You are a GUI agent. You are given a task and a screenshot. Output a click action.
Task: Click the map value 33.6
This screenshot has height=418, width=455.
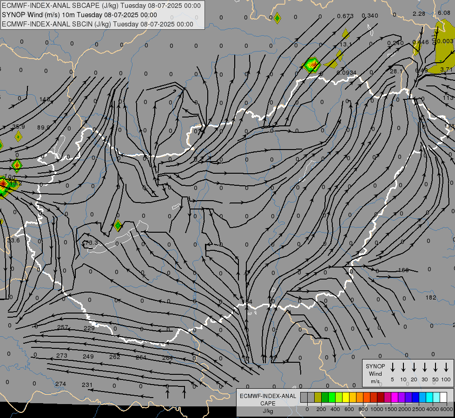click(x=13, y=241)
